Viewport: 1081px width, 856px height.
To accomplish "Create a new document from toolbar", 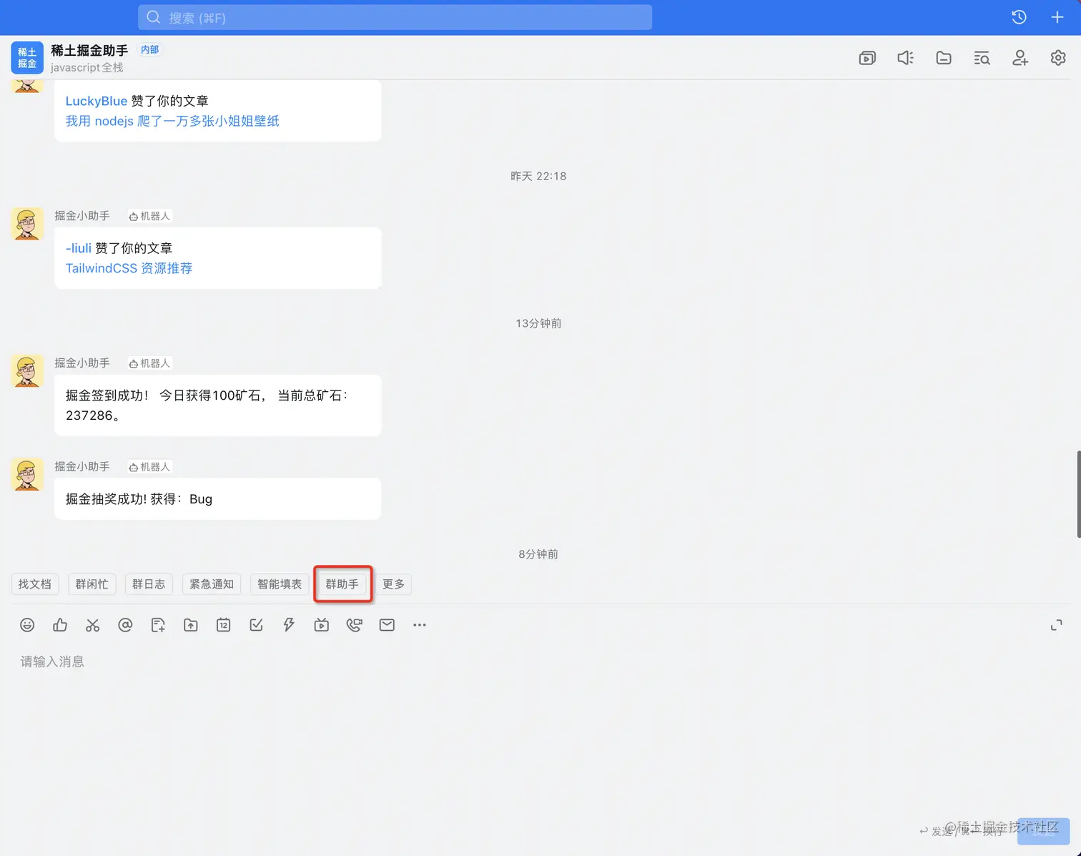I will coord(158,625).
